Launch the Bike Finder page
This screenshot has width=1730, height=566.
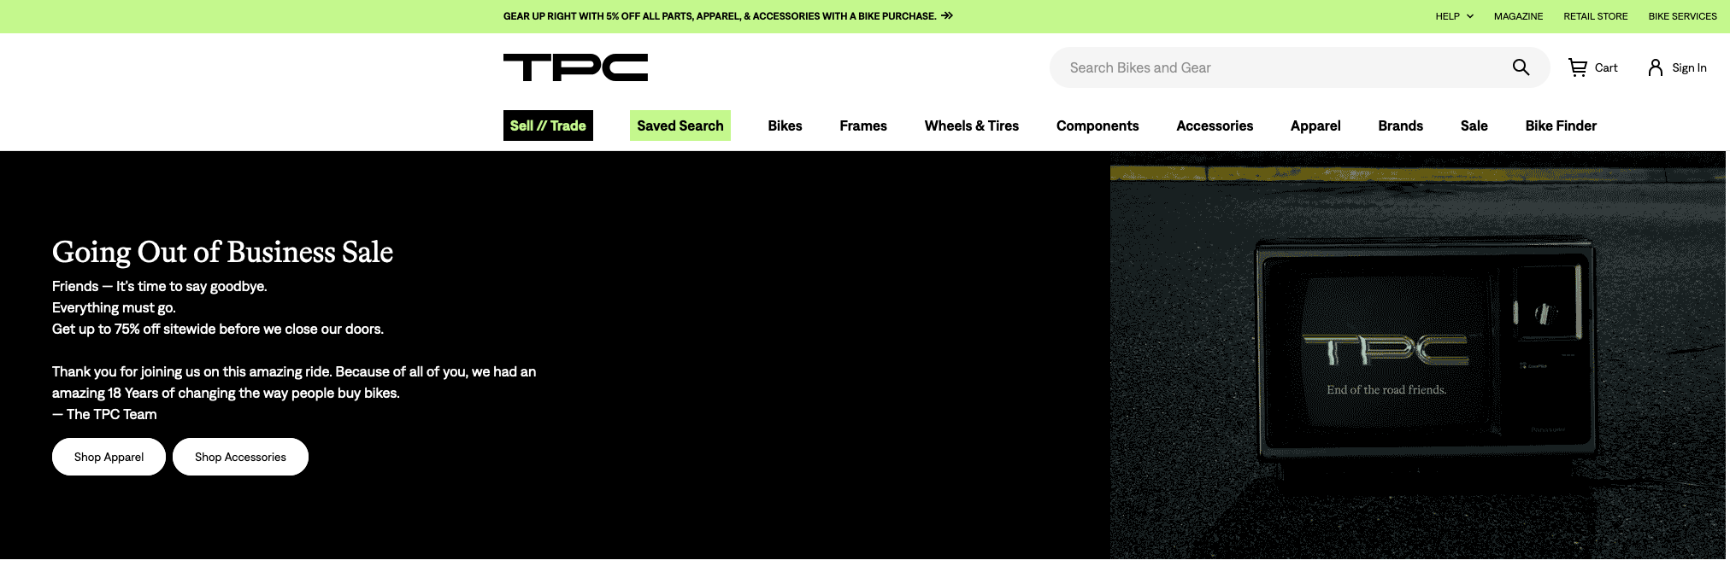(1560, 125)
